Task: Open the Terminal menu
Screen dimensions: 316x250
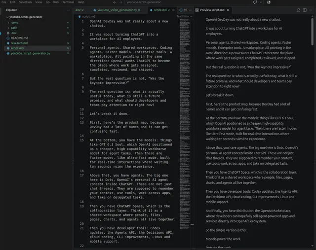Action: pyautogui.click(x=68, y=2)
